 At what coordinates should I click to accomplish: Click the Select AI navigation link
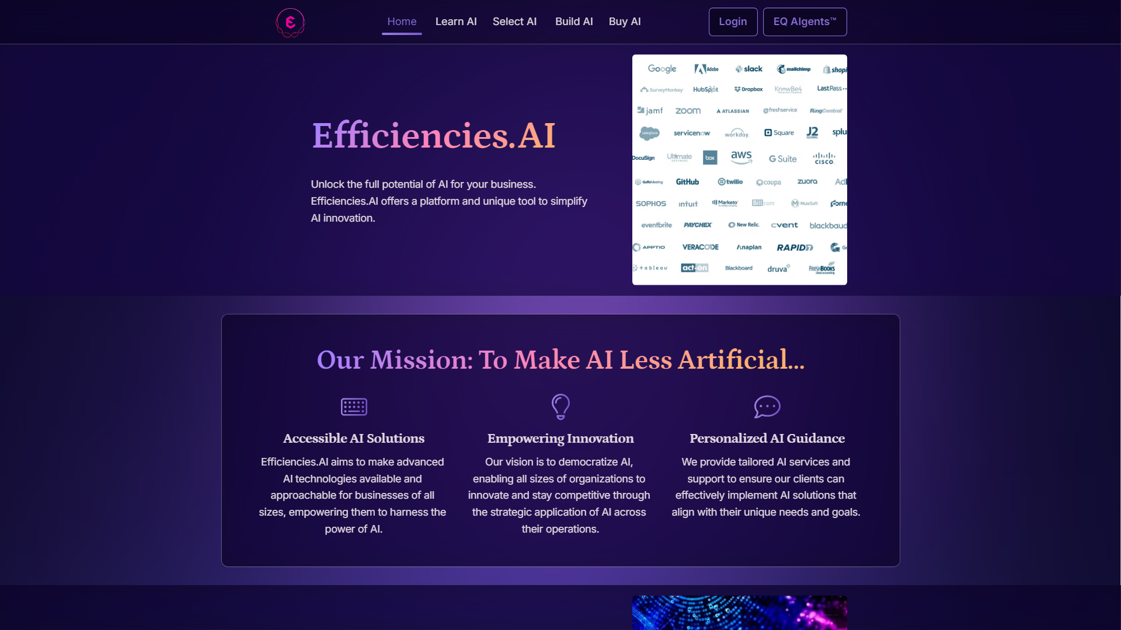(514, 22)
